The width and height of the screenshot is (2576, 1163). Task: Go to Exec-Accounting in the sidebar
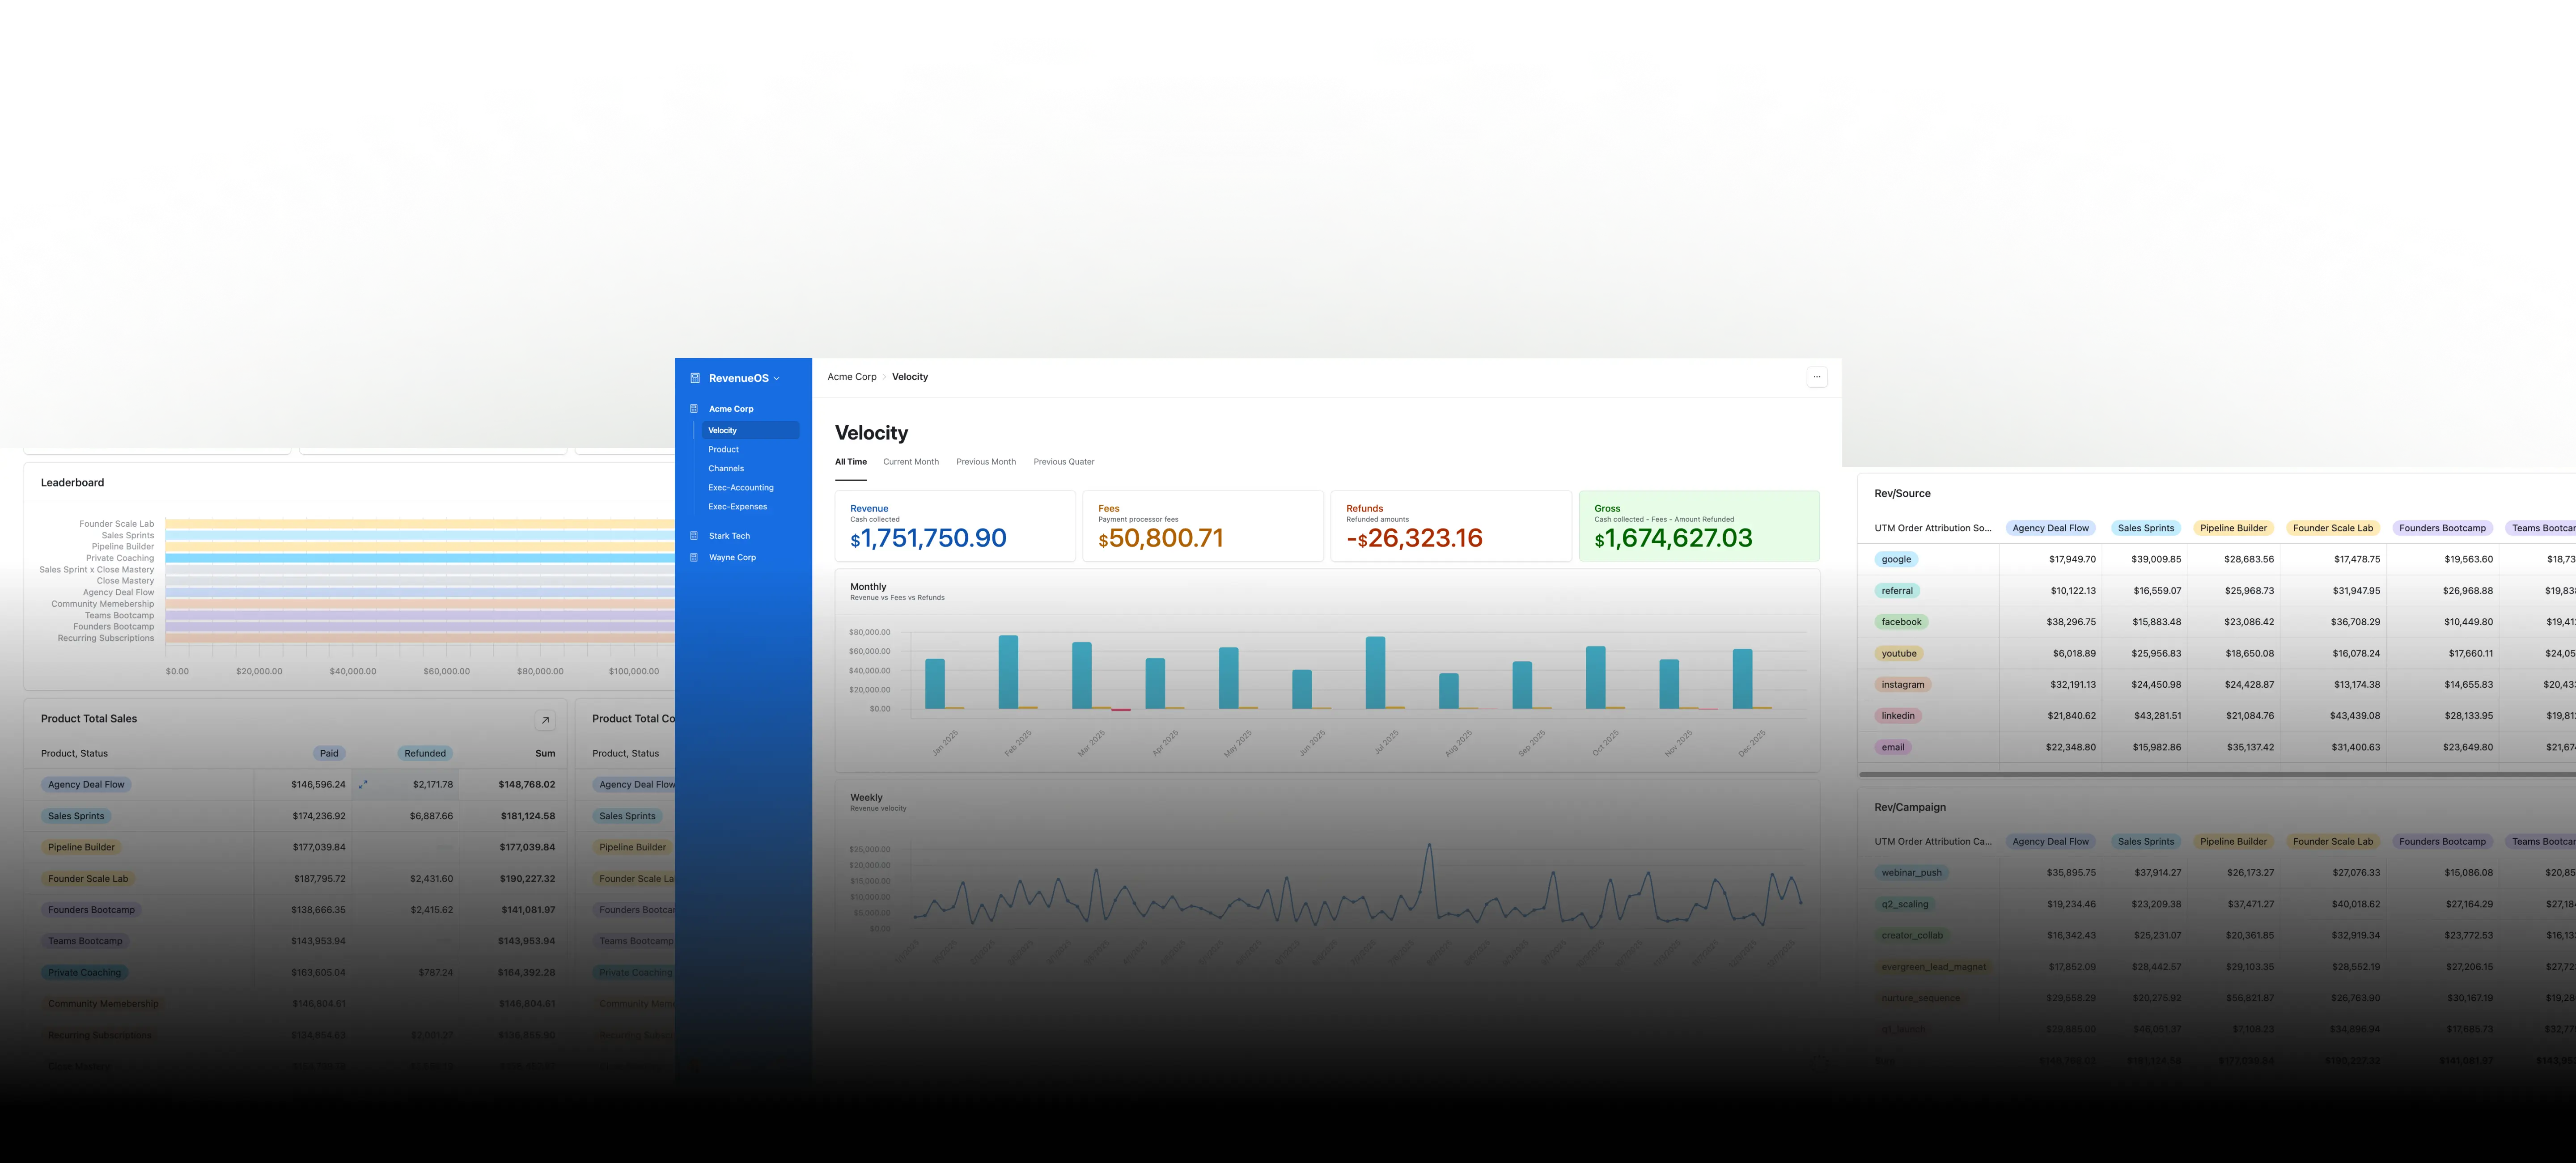click(x=740, y=487)
